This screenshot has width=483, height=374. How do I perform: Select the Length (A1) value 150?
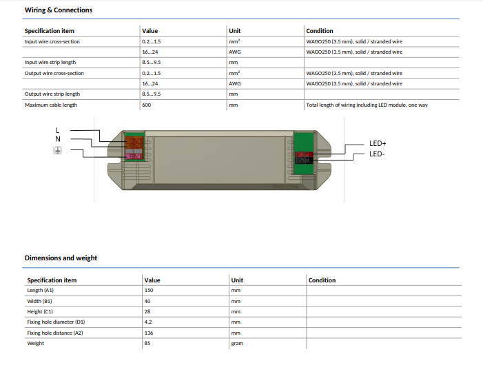[x=149, y=291]
